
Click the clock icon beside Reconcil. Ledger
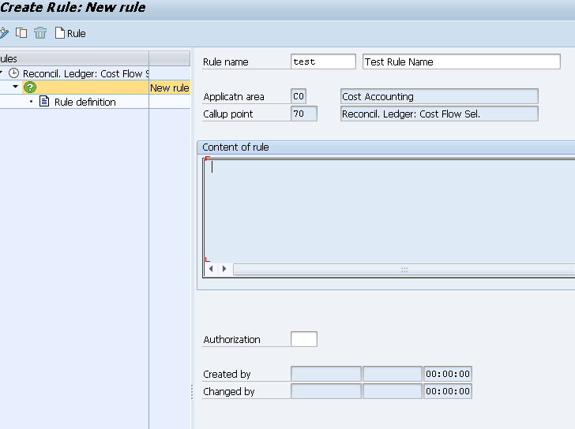[13, 73]
